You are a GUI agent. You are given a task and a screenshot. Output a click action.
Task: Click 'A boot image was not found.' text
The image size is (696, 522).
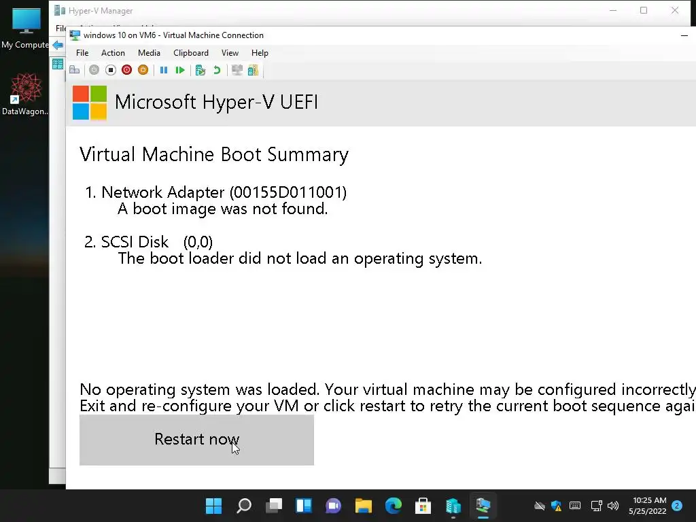coord(223,209)
